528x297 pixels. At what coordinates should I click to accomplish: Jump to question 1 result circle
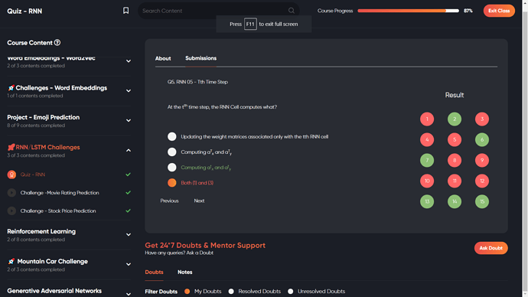click(x=427, y=119)
